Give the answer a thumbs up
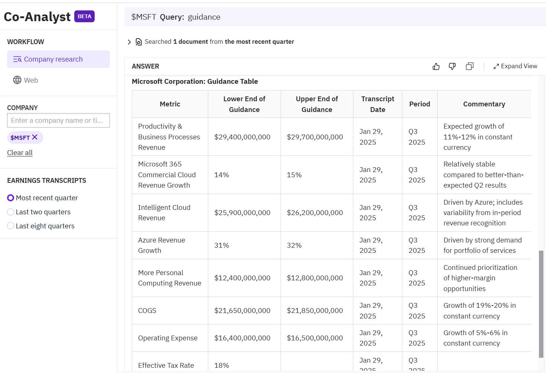Image resolution: width=546 pixels, height=373 pixels. (x=436, y=66)
